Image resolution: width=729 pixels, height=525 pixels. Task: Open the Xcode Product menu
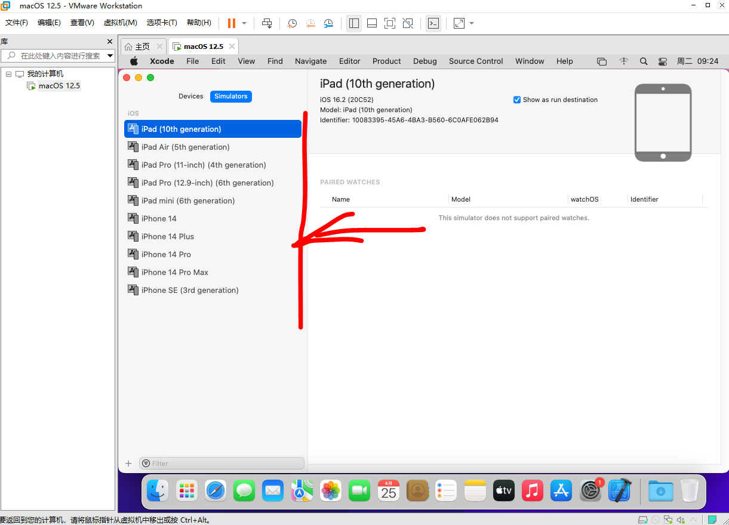(386, 61)
